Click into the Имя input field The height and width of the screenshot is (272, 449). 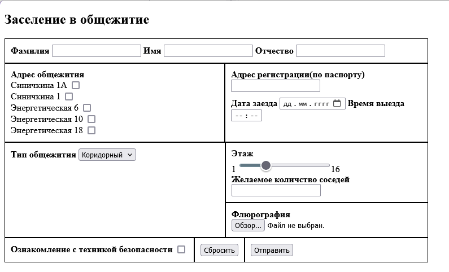208,51
